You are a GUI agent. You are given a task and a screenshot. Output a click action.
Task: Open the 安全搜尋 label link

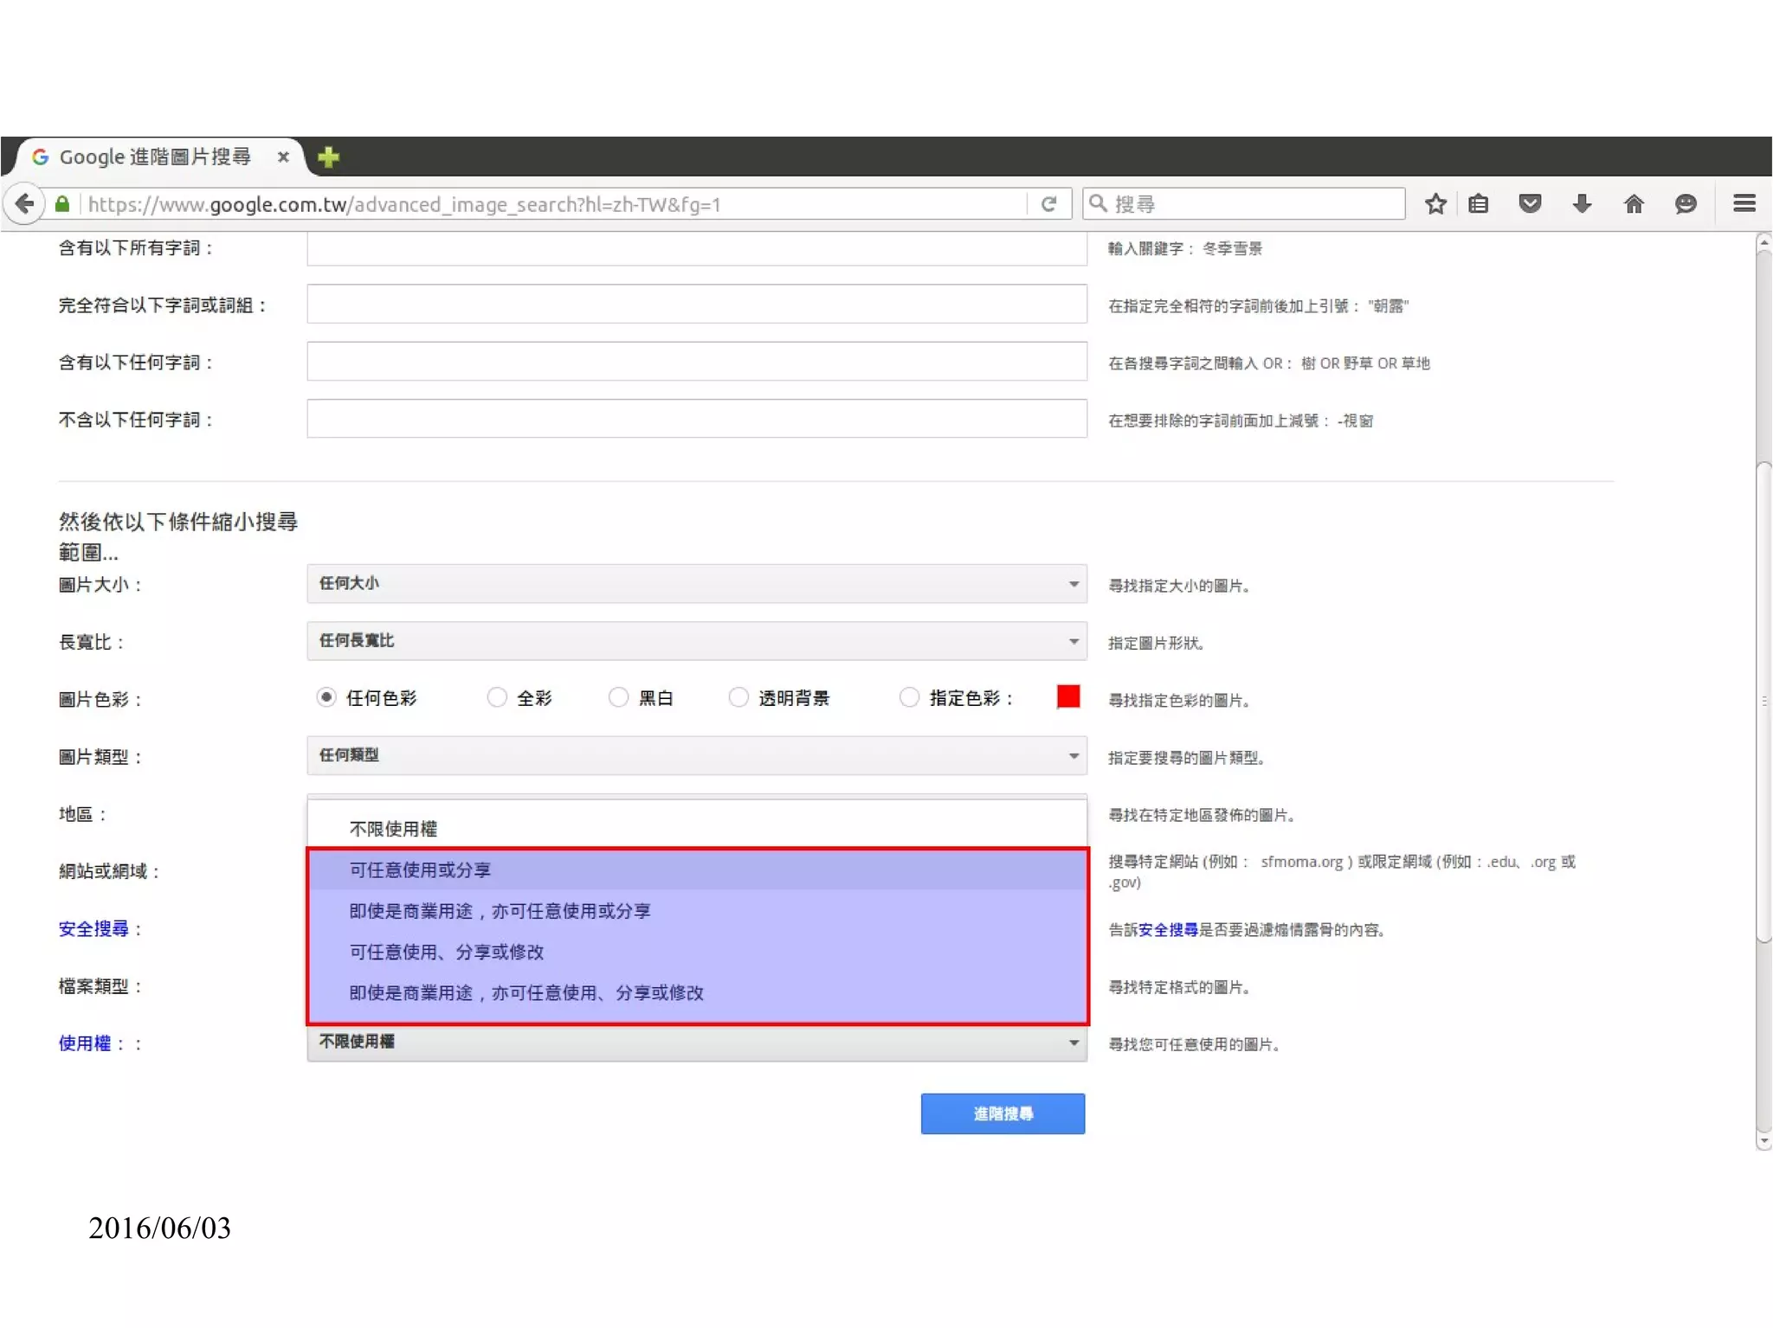click(93, 929)
